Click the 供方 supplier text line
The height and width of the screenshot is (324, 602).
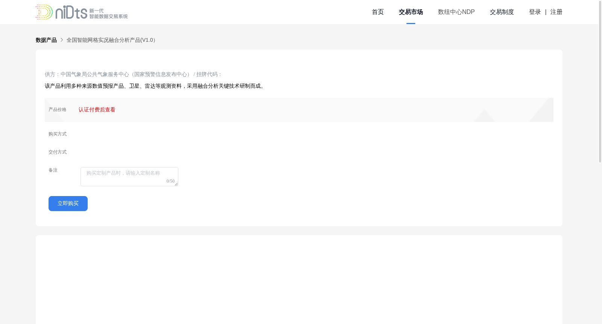pos(133,75)
